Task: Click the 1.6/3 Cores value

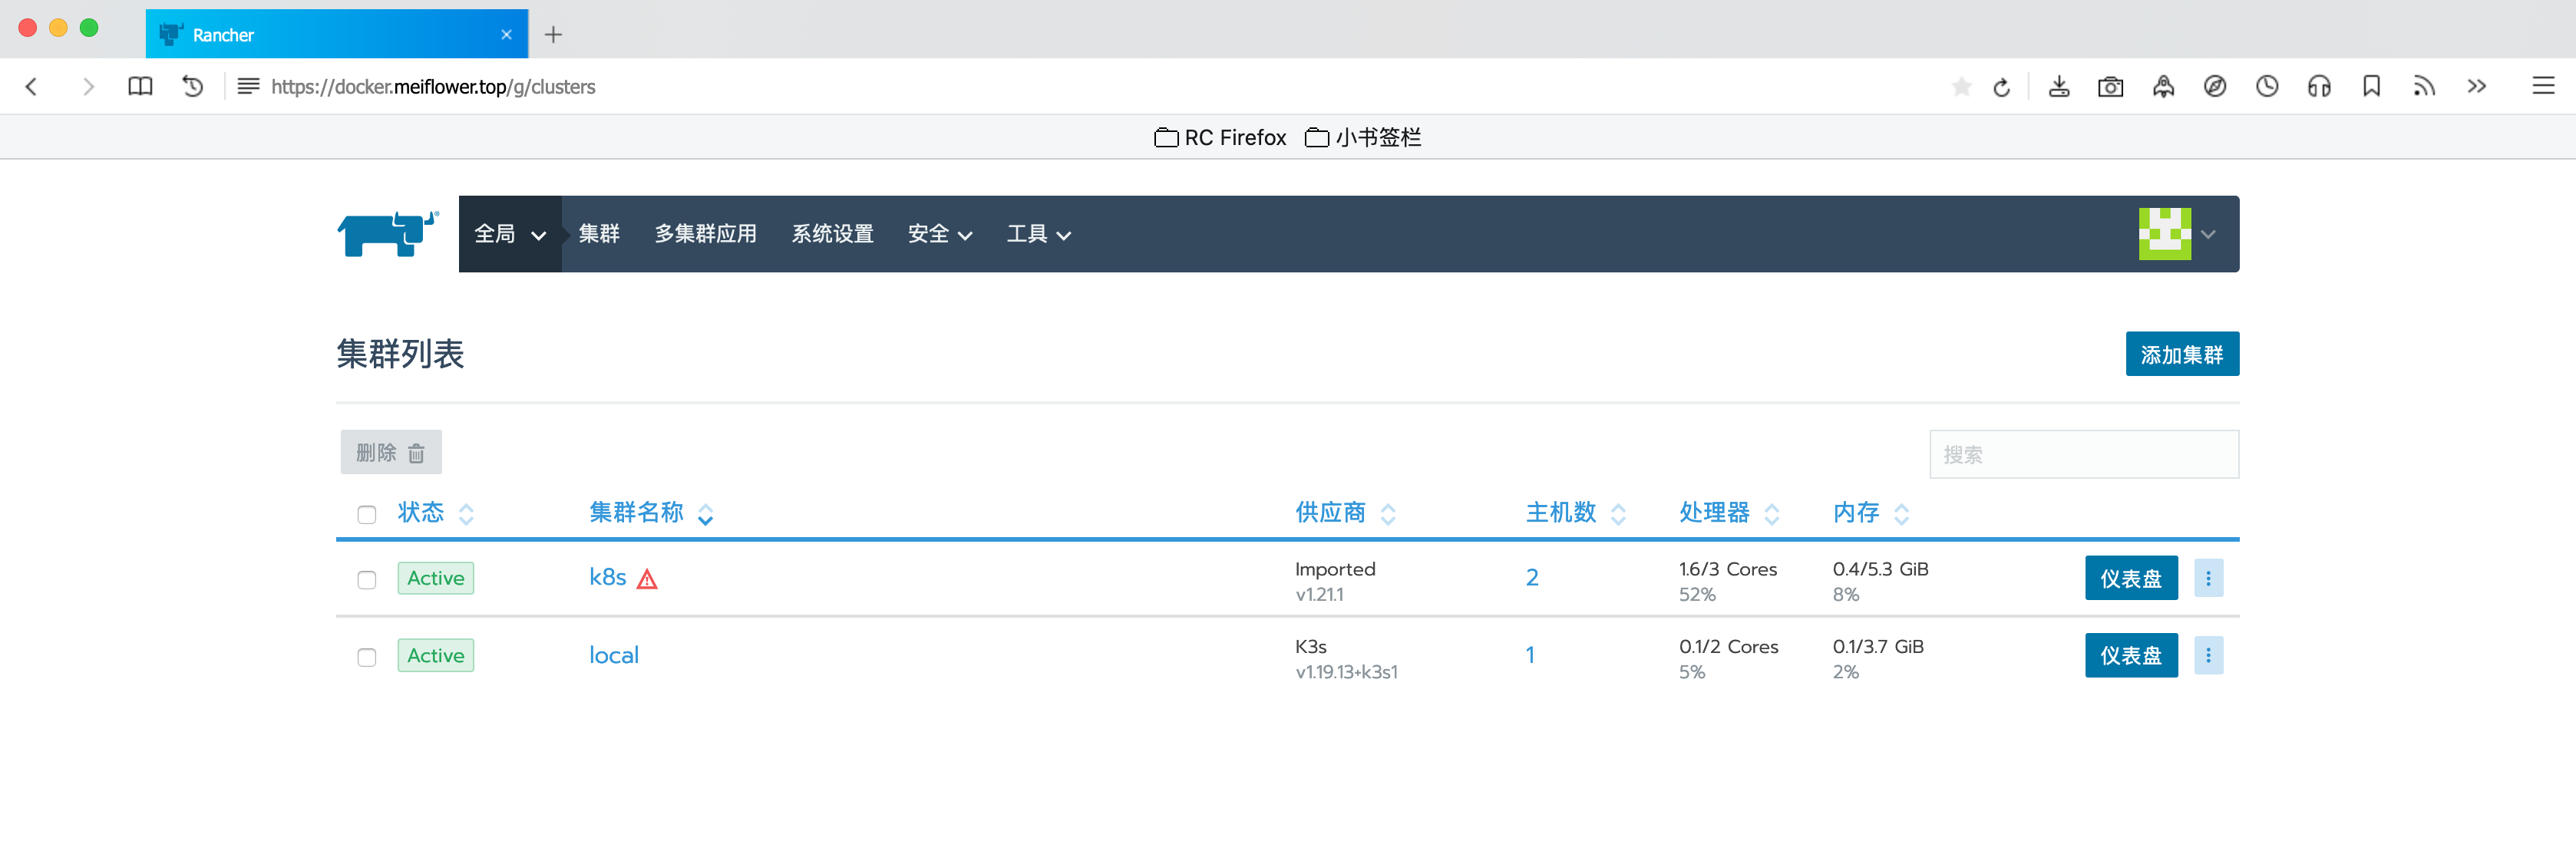Action: pos(1728,569)
